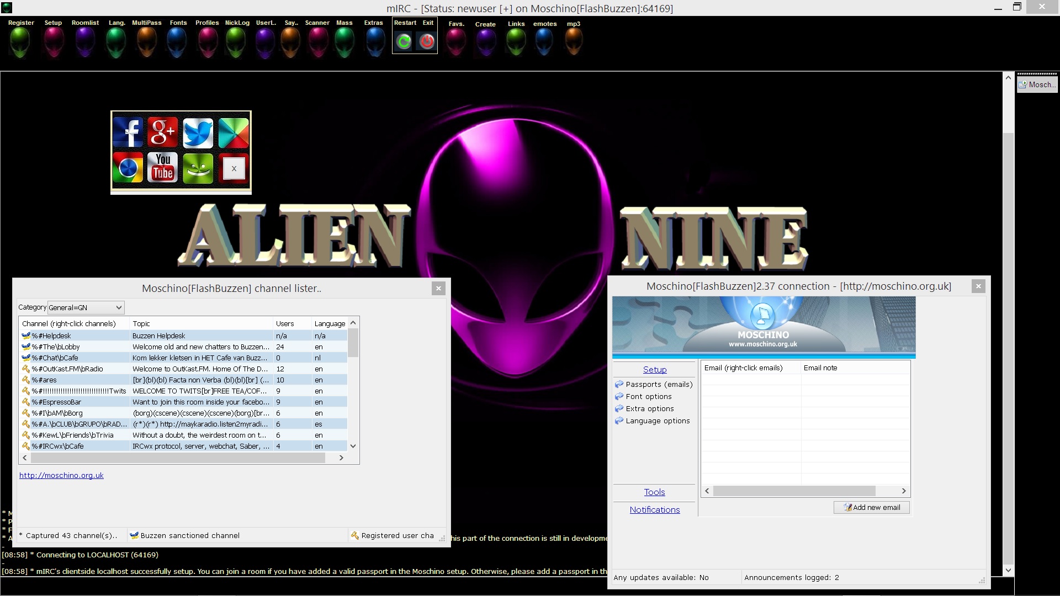
Task: Open the Roomlist alien icon
Action: [x=85, y=42]
